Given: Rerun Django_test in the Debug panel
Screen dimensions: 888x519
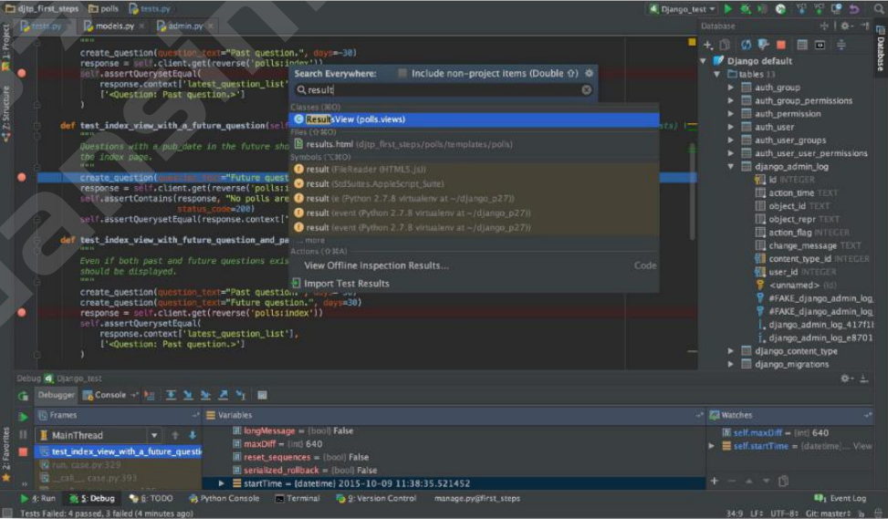Looking at the screenshot, I should coord(23,396).
